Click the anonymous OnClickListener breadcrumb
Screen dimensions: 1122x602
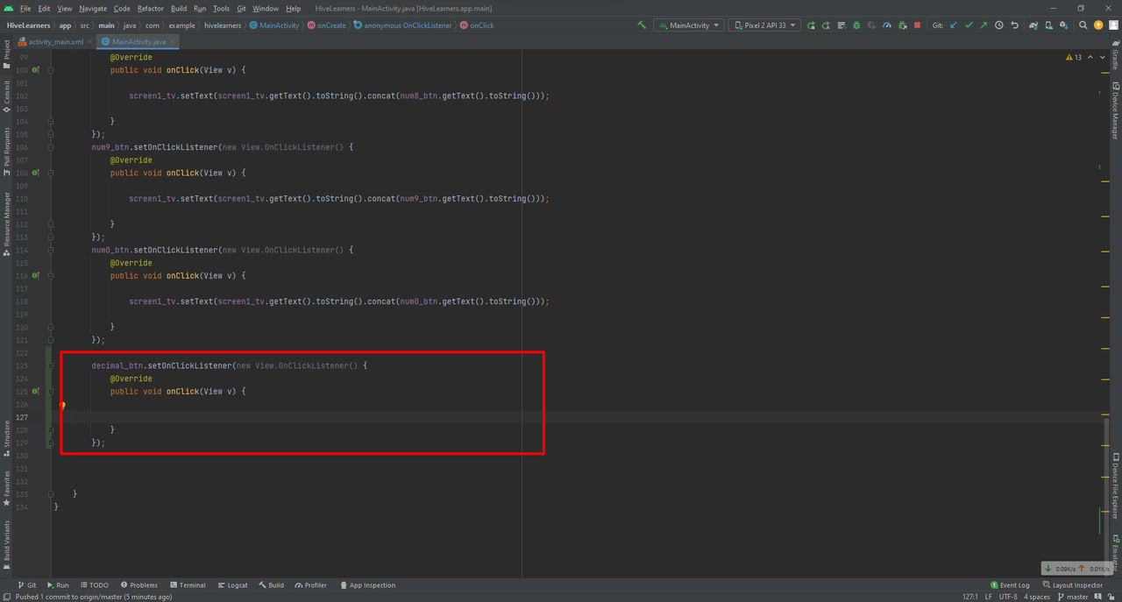[403, 25]
